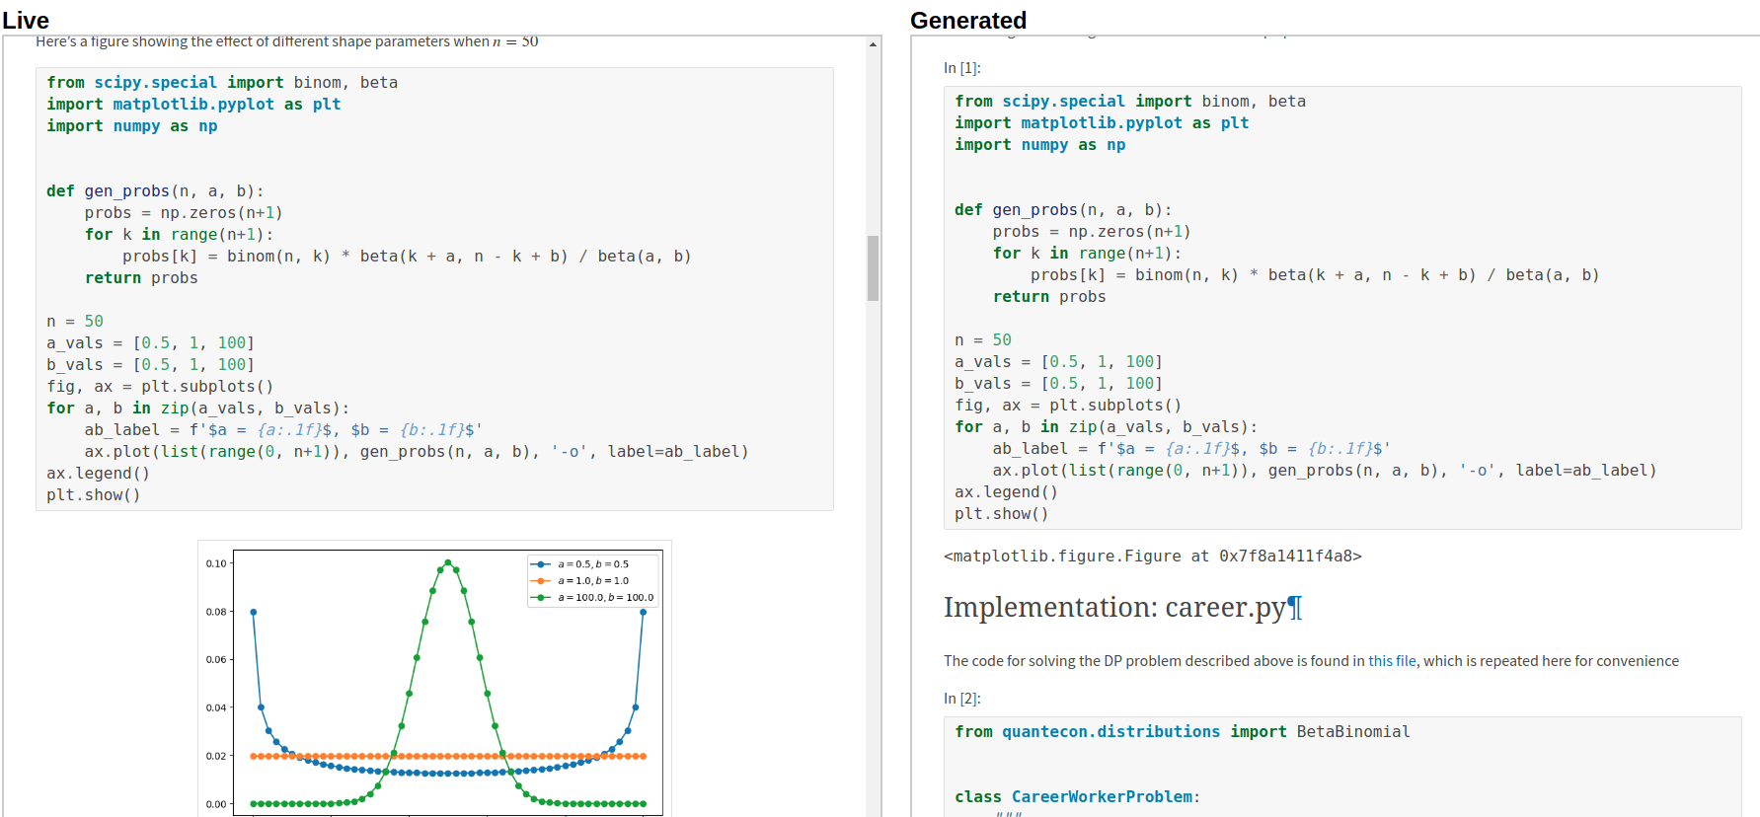Image resolution: width=1760 pixels, height=817 pixels.
Task: Click the 'In [2]:' cell prompt
Action: click(962, 699)
